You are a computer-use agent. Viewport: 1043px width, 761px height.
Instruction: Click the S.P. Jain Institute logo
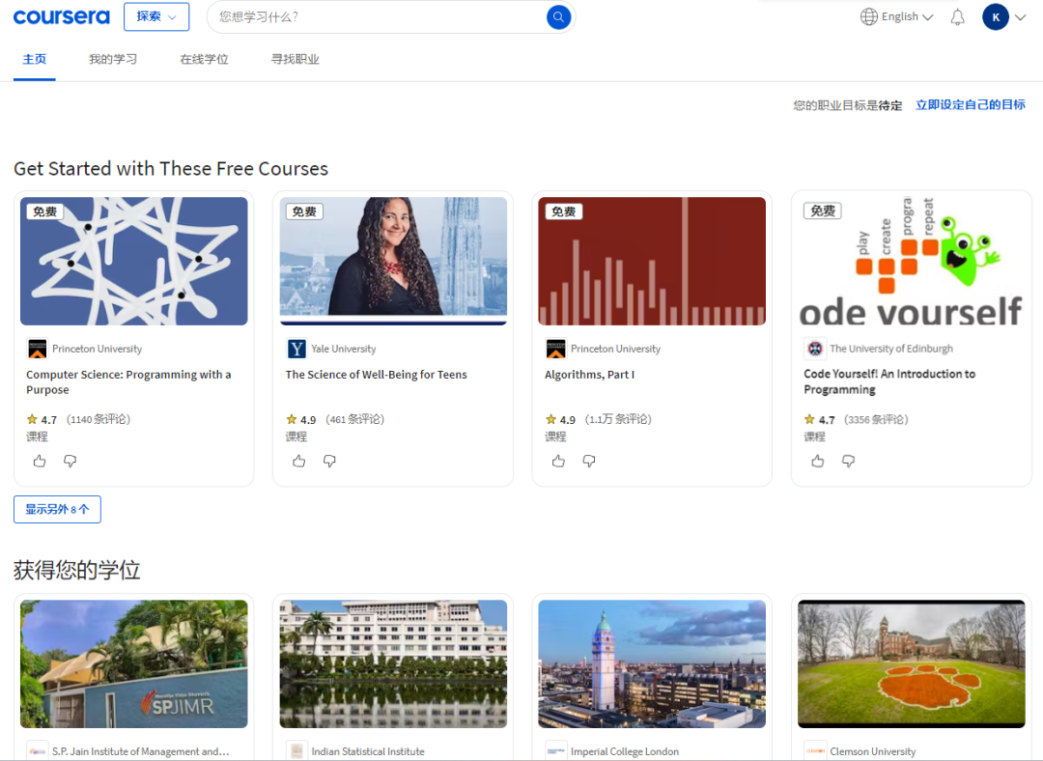[38, 751]
